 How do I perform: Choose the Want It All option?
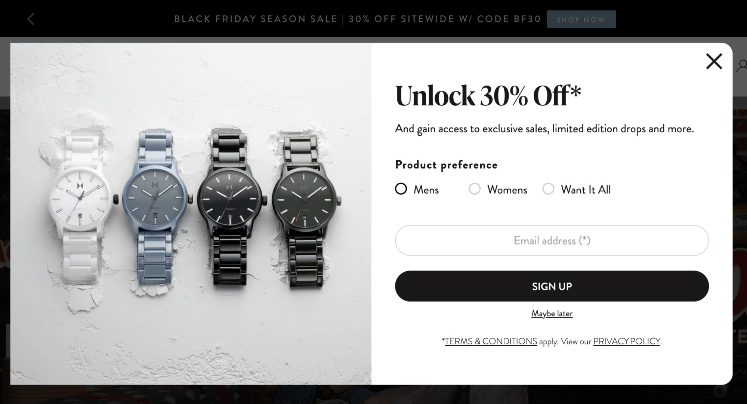coord(549,189)
